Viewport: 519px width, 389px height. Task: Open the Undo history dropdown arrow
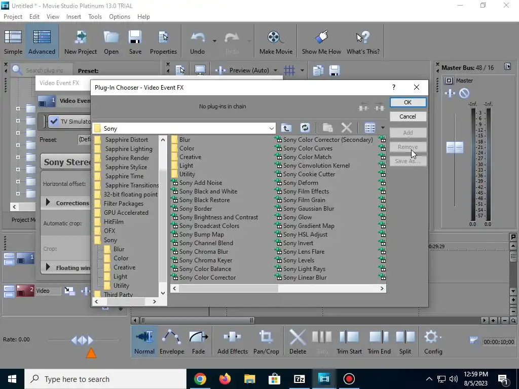point(214,41)
